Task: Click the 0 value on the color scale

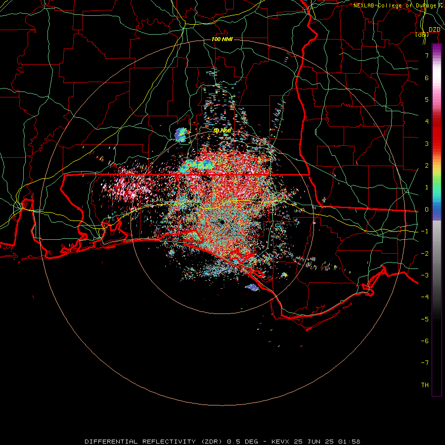Action: coord(427,210)
